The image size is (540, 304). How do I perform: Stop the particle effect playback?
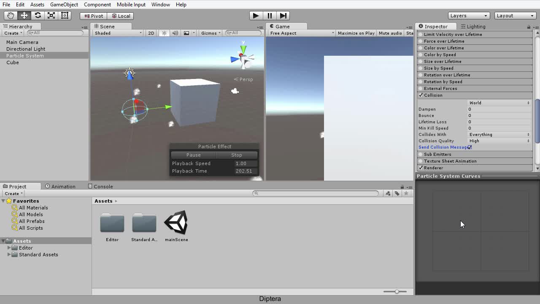[x=236, y=155]
